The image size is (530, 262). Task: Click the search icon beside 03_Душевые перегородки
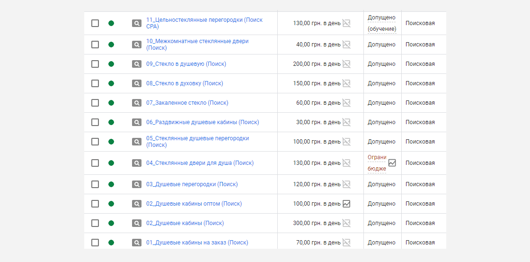tap(137, 184)
